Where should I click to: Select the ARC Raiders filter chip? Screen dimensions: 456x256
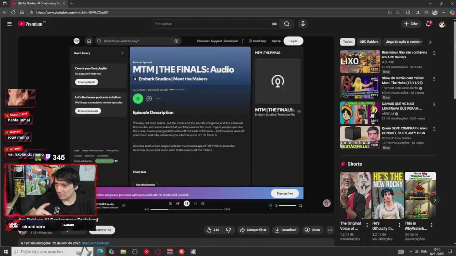coord(369,42)
